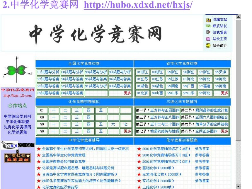Screen dimensions: 252x189
Task: Open 基础化学 (2000版) link
Action: pyautogui.click(x=158, y=168)
